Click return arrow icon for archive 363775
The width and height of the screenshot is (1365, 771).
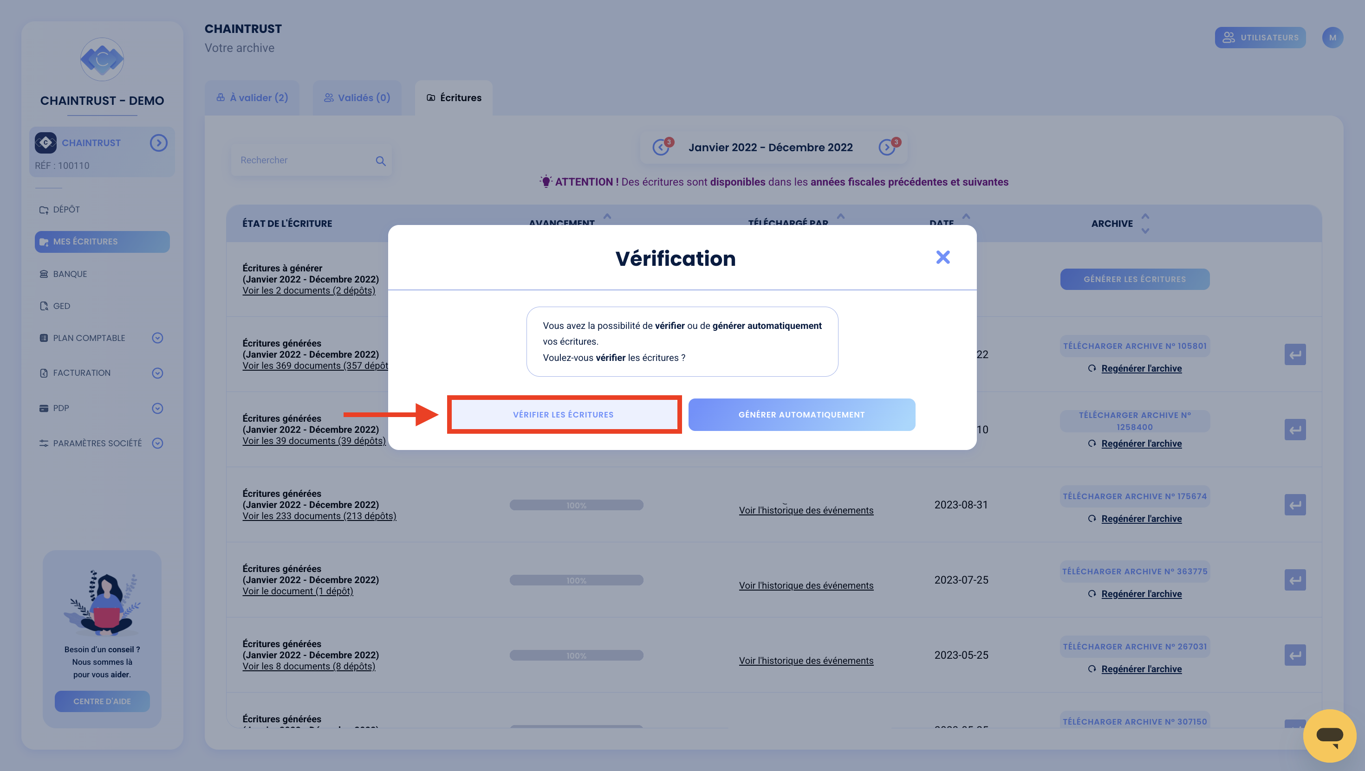pyautogui.click(x=1295, y=580)
